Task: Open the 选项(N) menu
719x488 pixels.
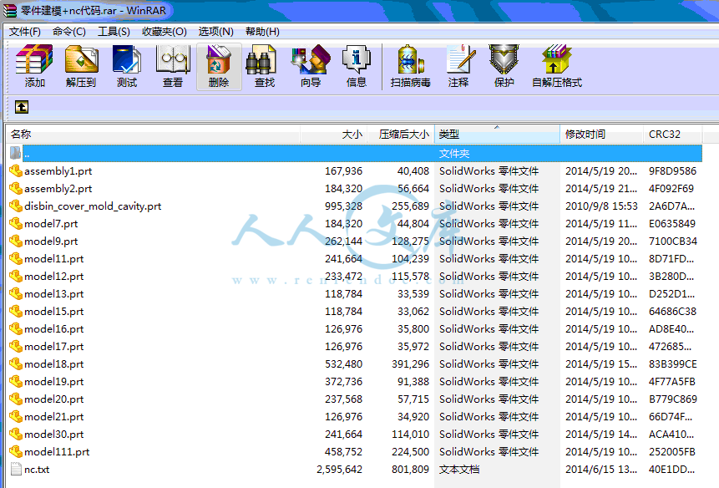Action: pyautogui.click(x=216, y=32)
